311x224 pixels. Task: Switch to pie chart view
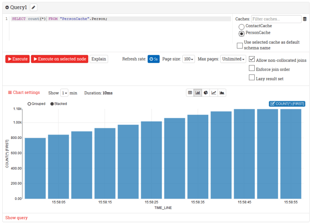206,93
